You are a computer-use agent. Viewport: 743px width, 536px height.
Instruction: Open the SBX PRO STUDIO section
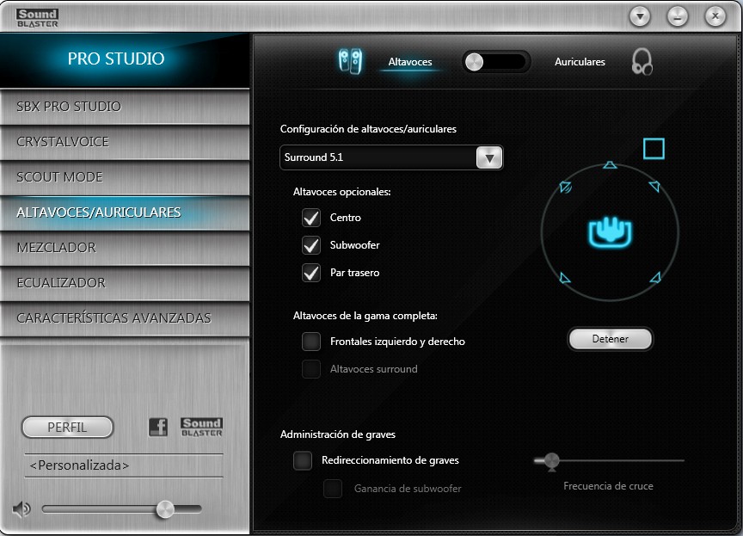[x=125, y=106]
